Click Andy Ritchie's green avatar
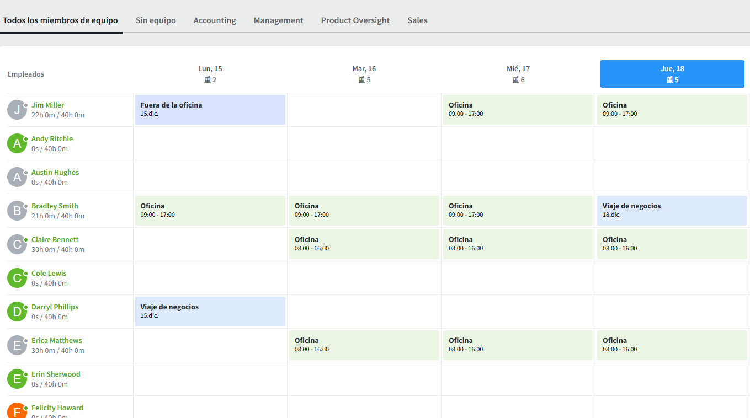The image size is (750, 418). click(x=17, y=143)
